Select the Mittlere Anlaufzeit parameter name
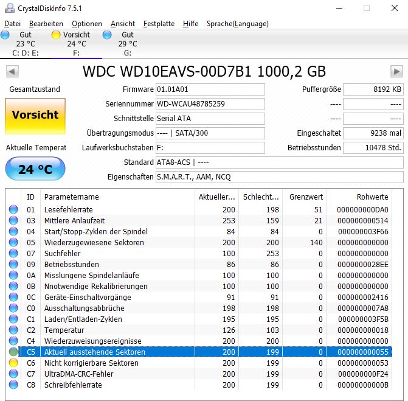The height and width of the screenshot is (401, 408). click(74, 220)
